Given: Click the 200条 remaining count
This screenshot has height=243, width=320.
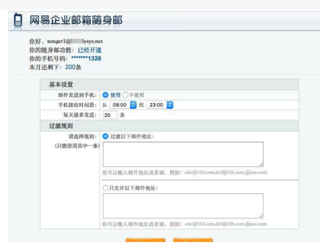Looking at the screenshot, I should [73, 67].
